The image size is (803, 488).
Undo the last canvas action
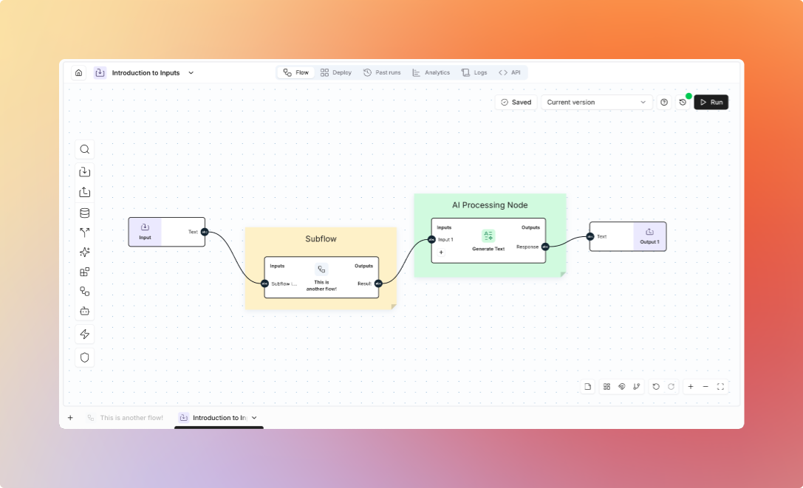click(x=656, y=387)
